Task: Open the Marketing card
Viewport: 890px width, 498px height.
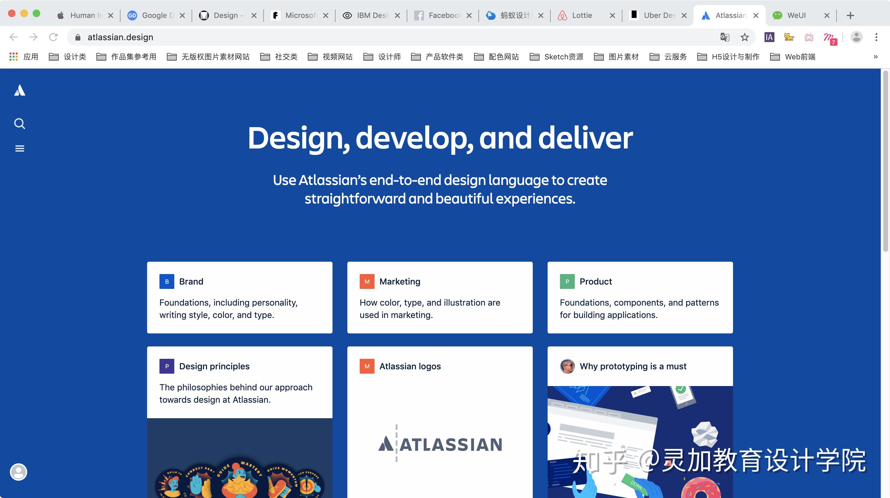Action: pos(439,298)
